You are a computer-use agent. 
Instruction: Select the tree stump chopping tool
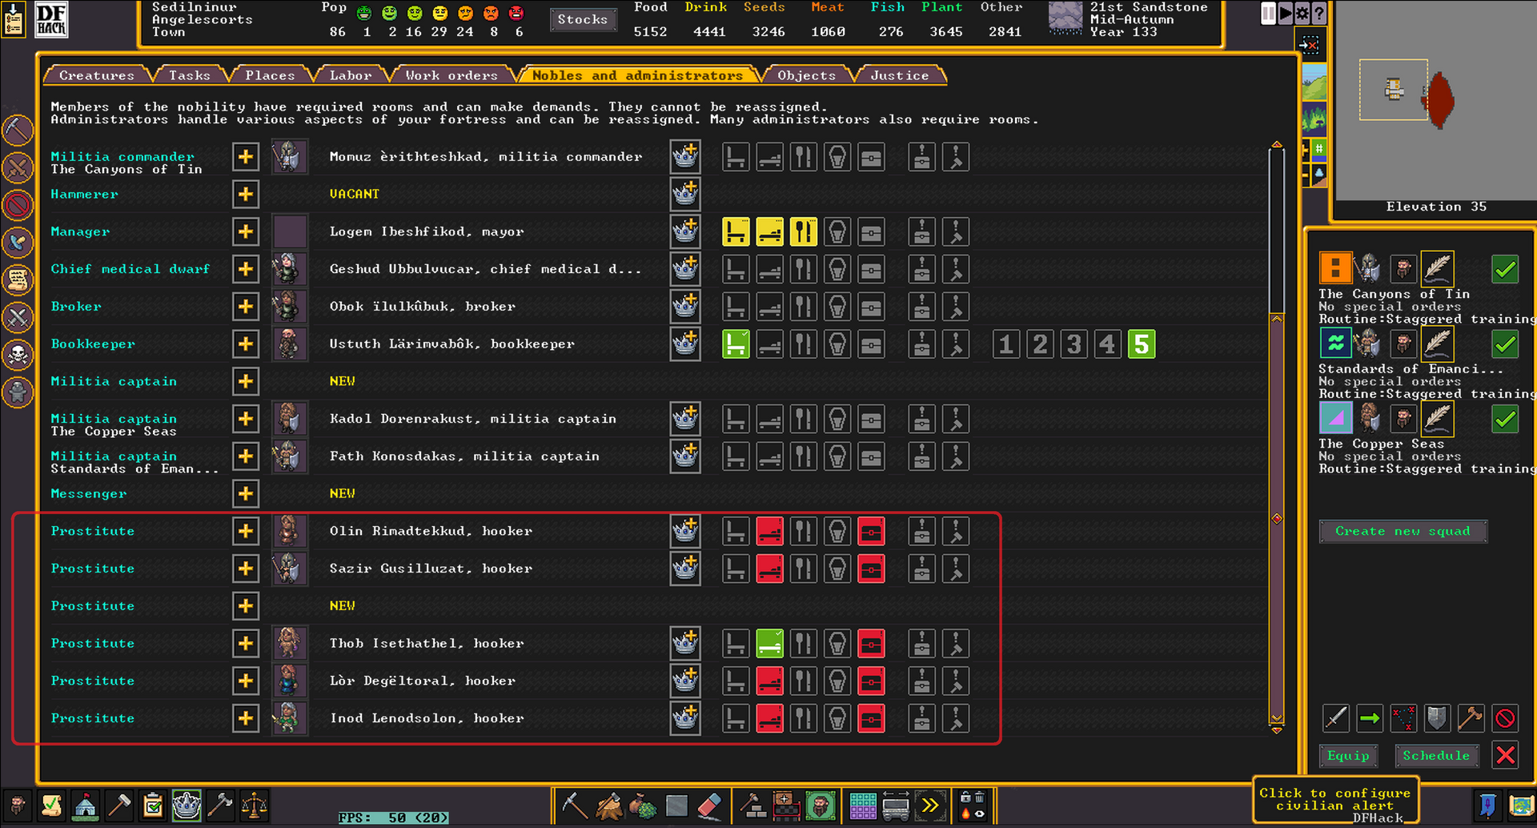608,805
